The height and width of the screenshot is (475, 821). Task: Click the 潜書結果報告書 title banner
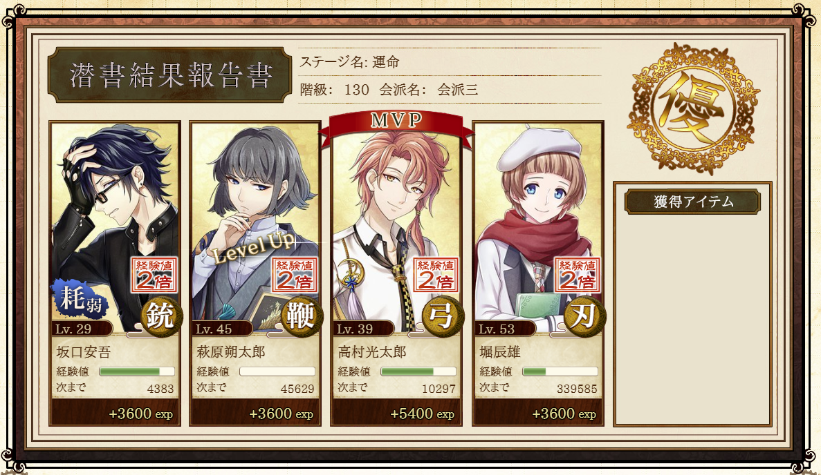pos(169,75)
